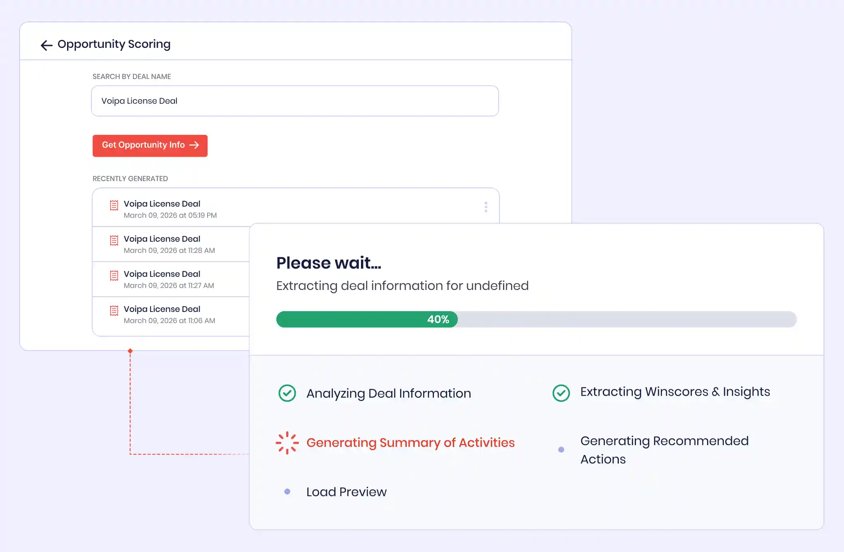
Task: Click the green 40% progress bar
Action: 367,319
